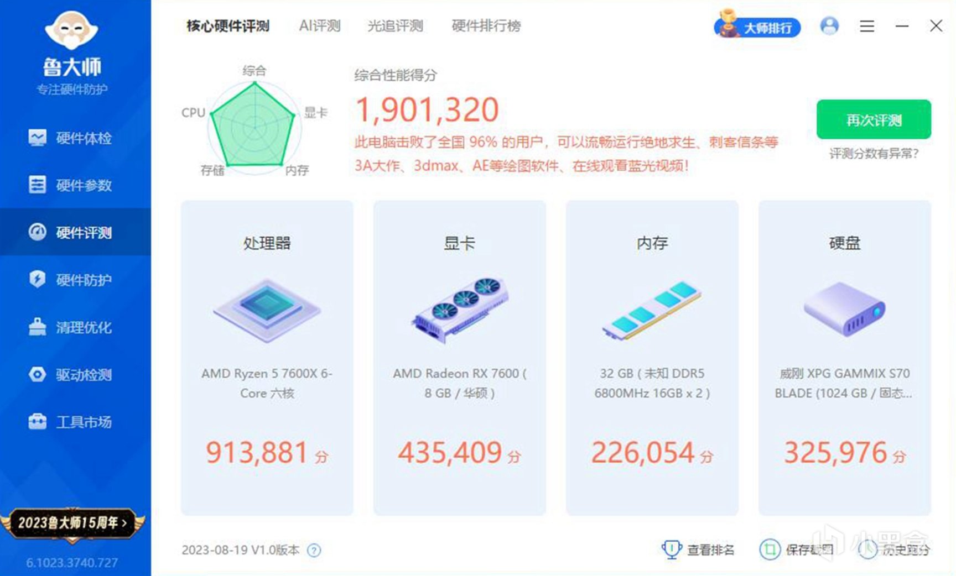Open 硬件体检 from the sidebar

75,138
